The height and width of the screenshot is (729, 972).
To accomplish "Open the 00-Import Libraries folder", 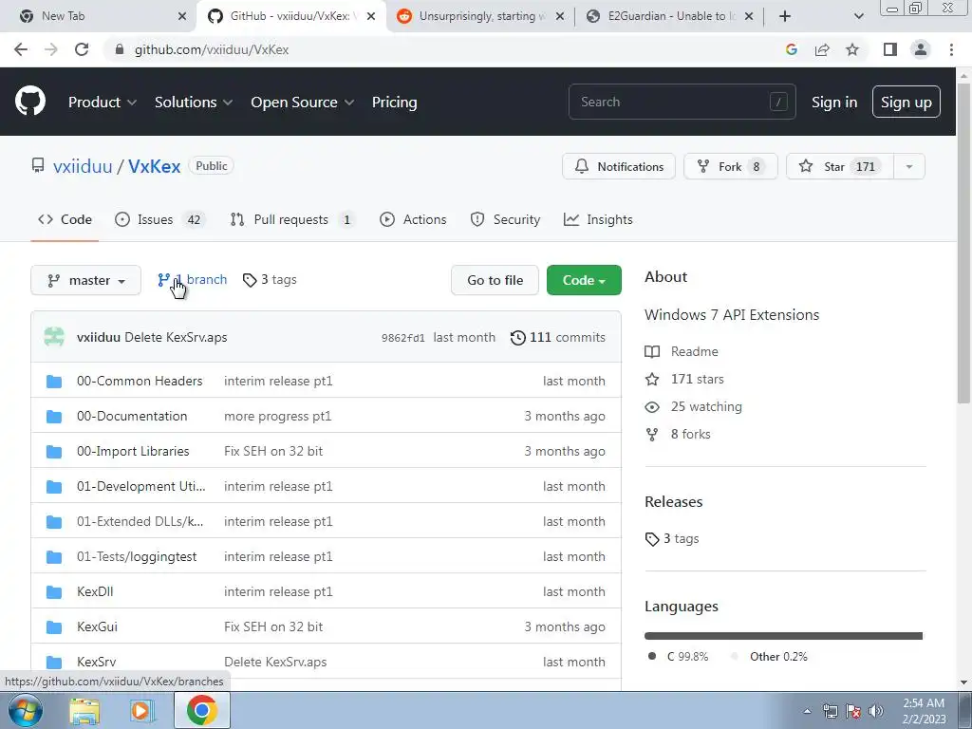I will click(x=133, y=451).
